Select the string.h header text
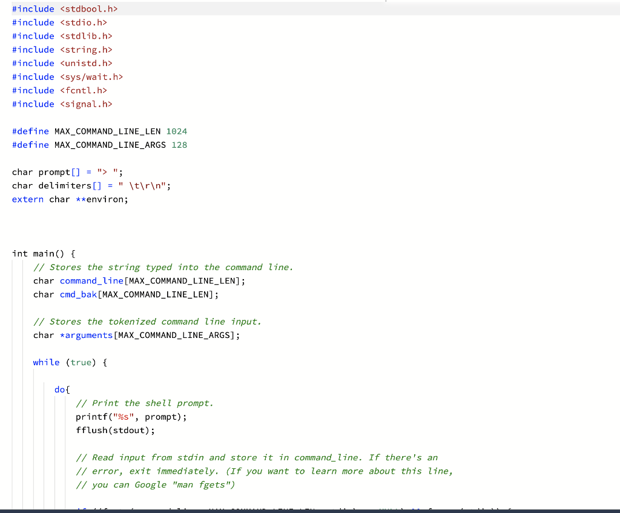This screenshot has height=513, width=620. (x=85, y=49)
